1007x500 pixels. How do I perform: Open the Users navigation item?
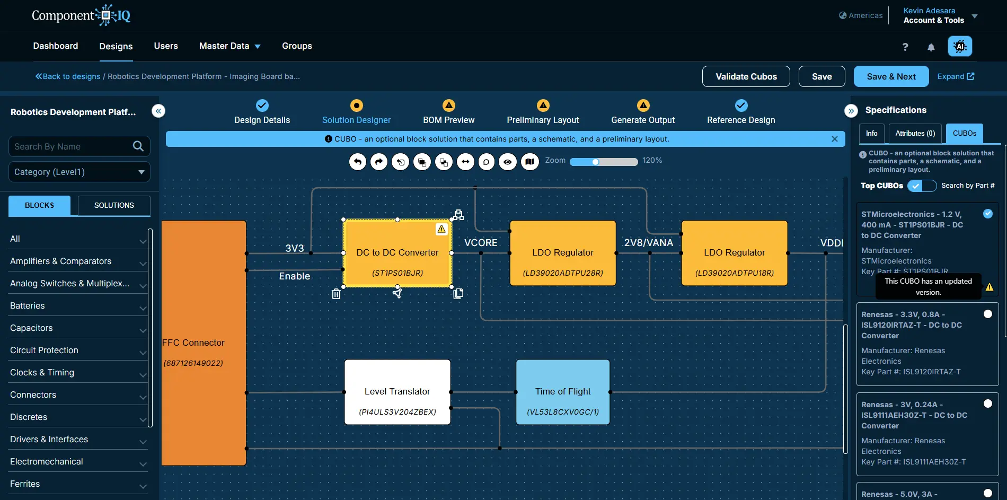[166, 46]
